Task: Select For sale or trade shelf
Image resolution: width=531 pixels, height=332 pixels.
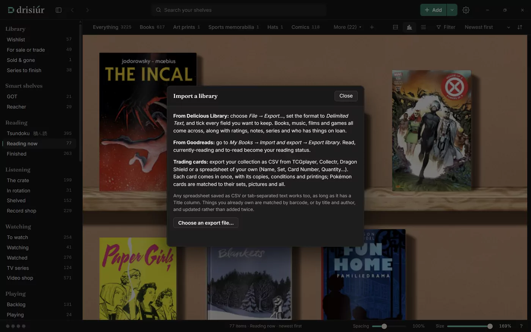Action: [39, 50]
